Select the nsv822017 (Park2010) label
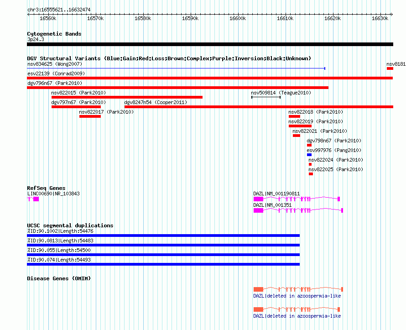The image size is (406, 330). (106, 112)
